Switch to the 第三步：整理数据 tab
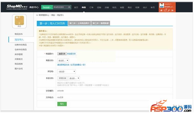The image size is (194, 113). (101, 23)
